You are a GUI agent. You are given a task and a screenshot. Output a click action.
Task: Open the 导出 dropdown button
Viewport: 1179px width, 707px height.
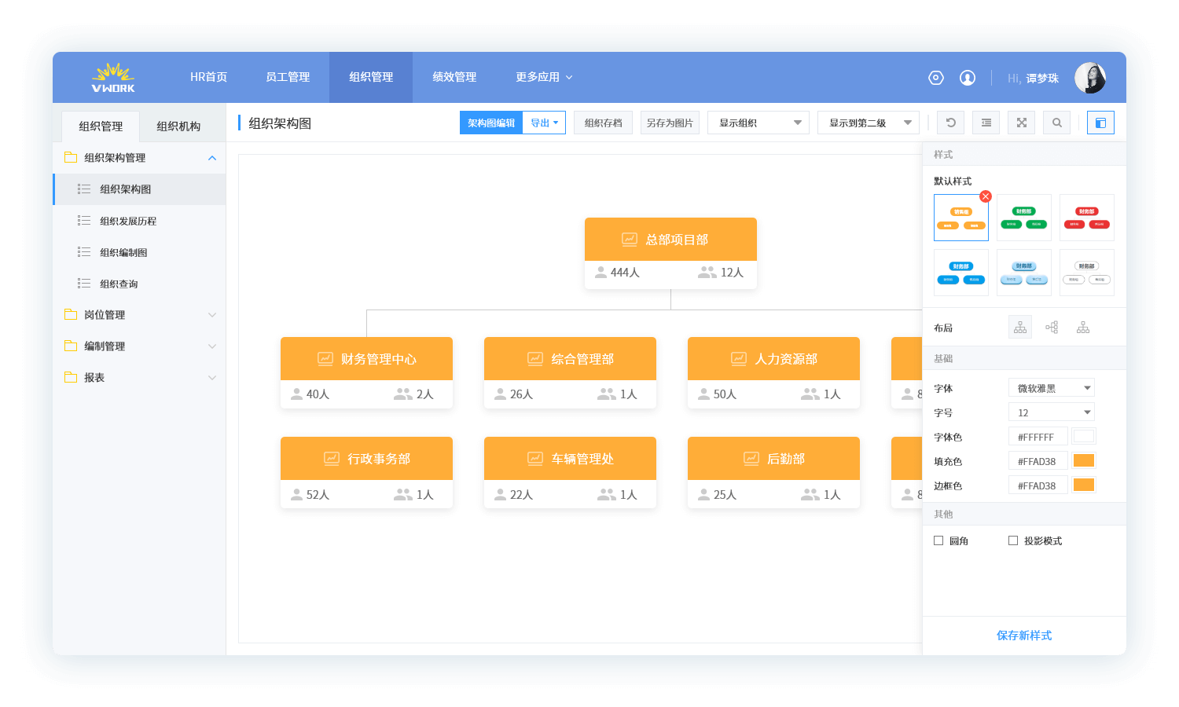(x=544, y=123)
